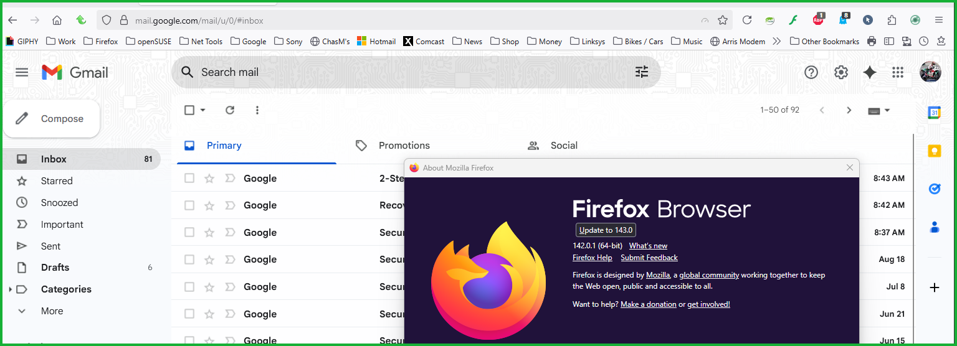Viewport: 957px width, 346px height.
Task: Compose a new email
Action: pyautogui.click(x=52, y=119)
